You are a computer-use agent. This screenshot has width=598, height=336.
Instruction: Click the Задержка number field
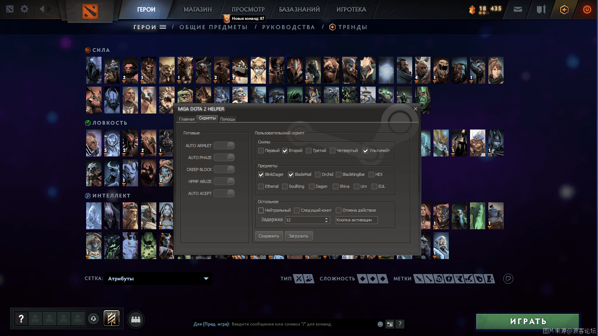[x=305, y=220]
